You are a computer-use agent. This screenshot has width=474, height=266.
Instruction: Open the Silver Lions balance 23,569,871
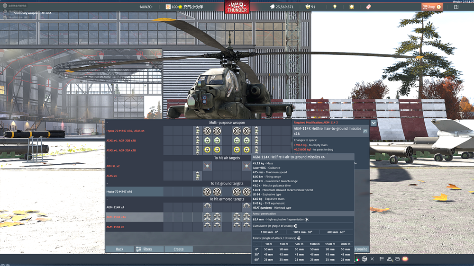282,7
